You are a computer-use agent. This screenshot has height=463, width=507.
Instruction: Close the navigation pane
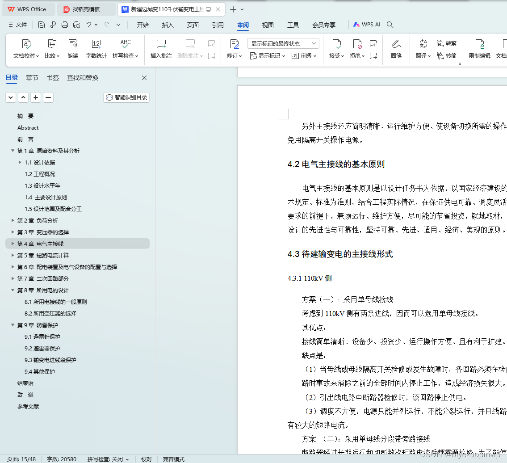pos(144,78)
